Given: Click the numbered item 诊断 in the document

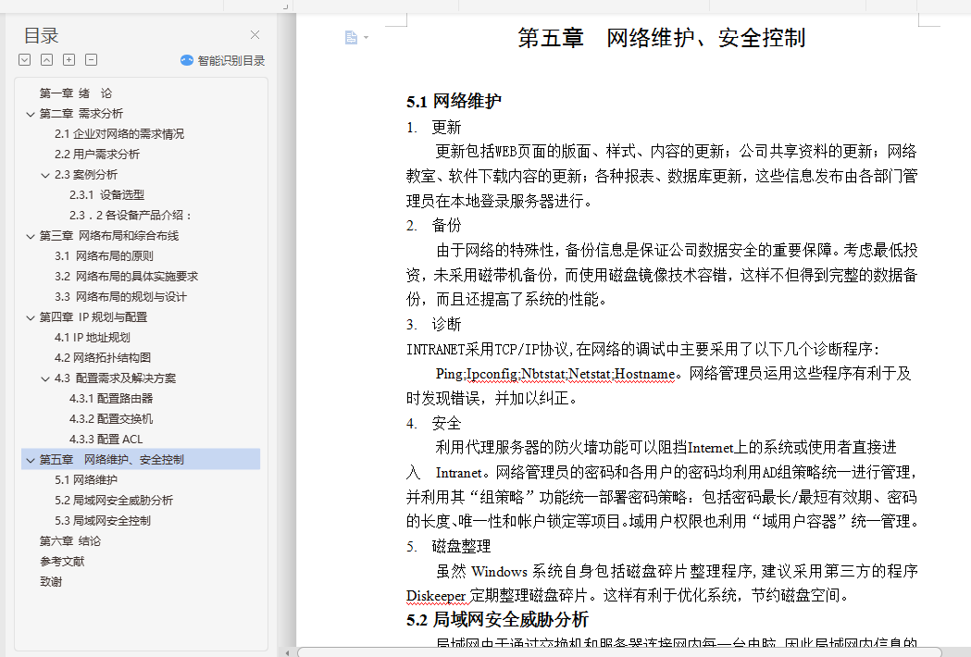Looking at the screenshot, I should coord(446,325).
